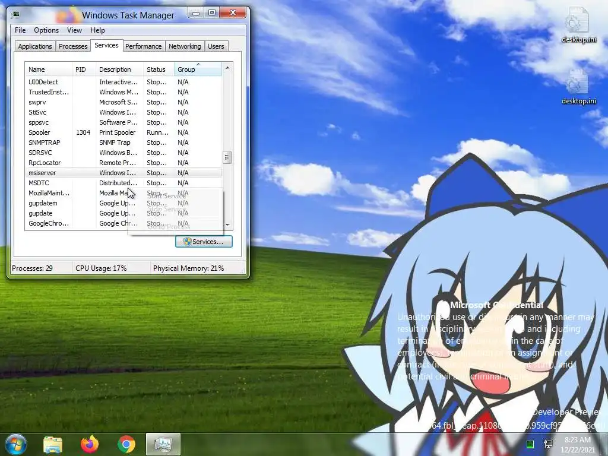Sort services by the Description column
The height and width of the screenshot is (456, 608).
click(x=119, y=69)
